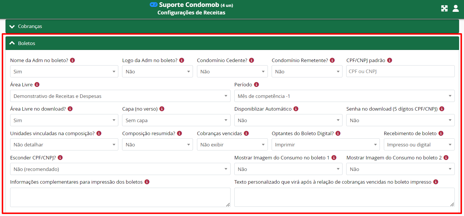Open Optantes do Boleto Digital dropdown
Image resolution: width=464 pixels, height=216 pixels.
click(325, 145)
